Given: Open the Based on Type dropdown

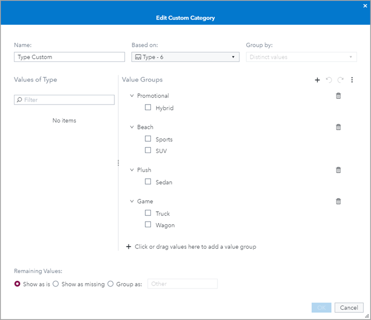Looking at the screenshot, I should pos(185,57).
